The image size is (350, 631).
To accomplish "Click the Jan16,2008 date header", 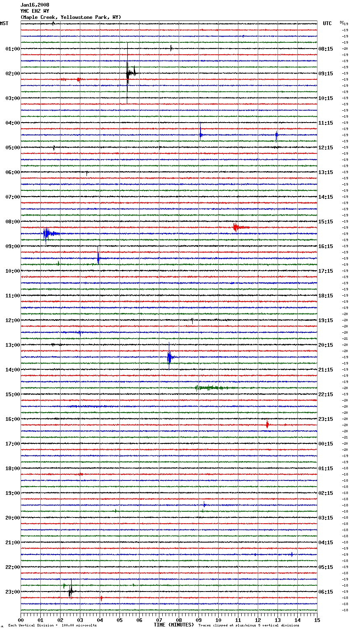I will pyautogui.click(x=35, y=5).
